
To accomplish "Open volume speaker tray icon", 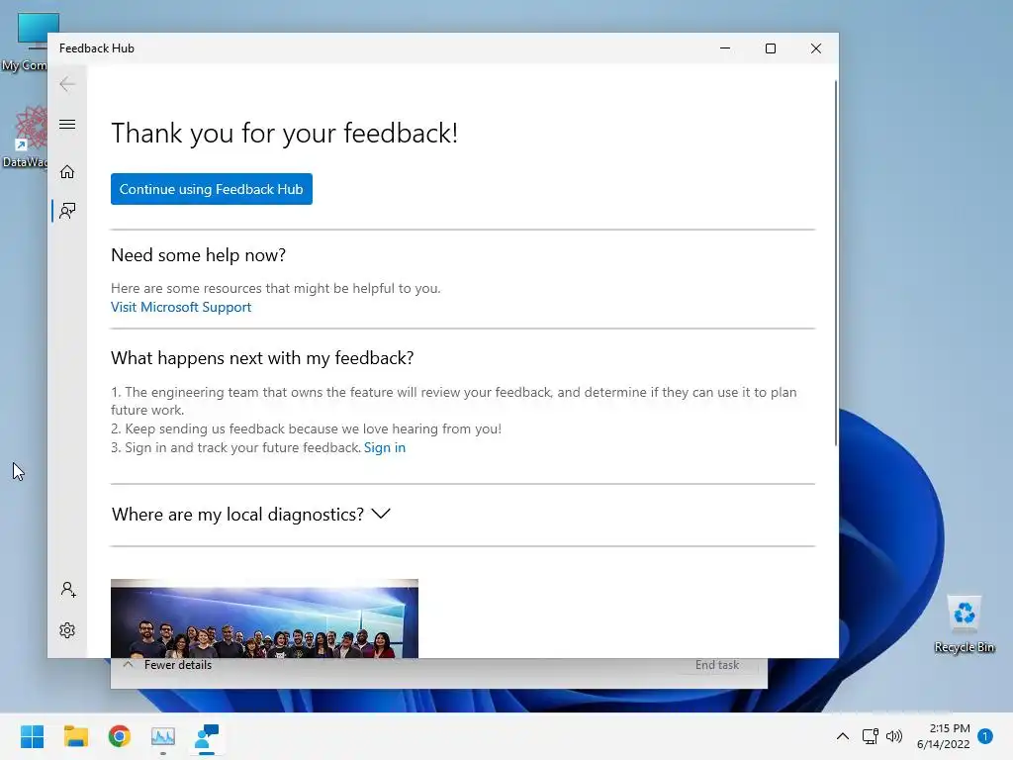I will click(894, 736).
